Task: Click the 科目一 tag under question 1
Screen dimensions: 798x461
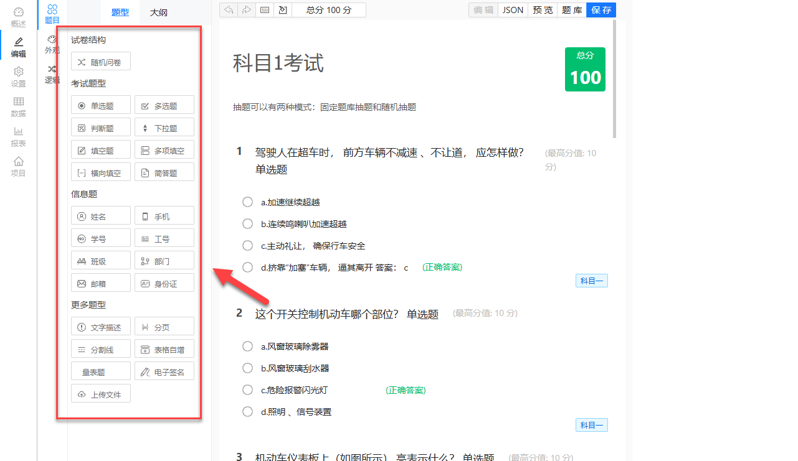Action: [x=591, y=281]
